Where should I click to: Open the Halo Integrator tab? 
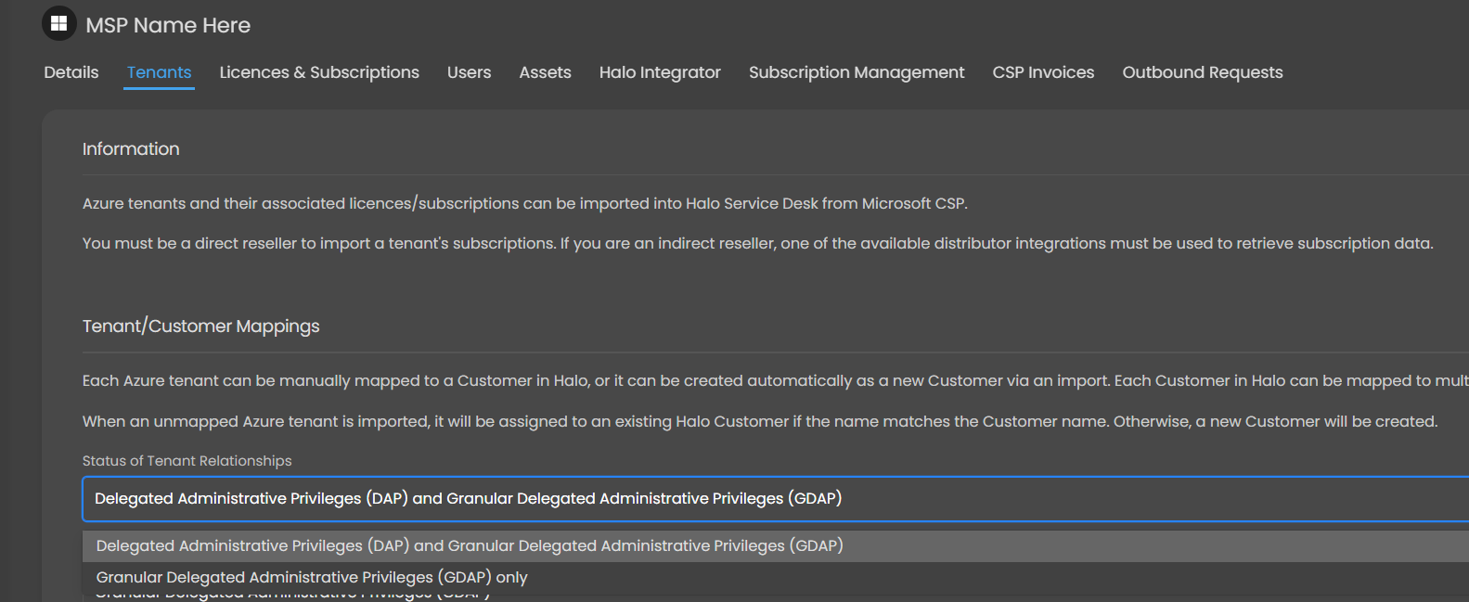(x=660, y=72)
